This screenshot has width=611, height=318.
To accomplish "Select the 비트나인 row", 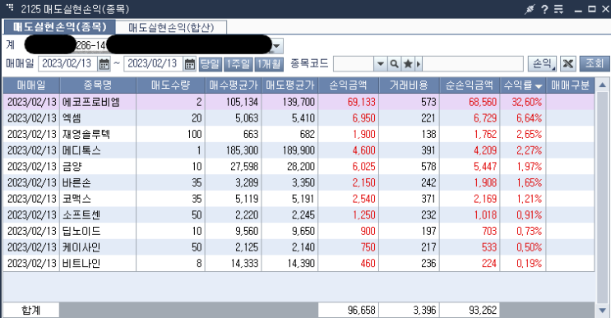I will [x=299, y=264].
